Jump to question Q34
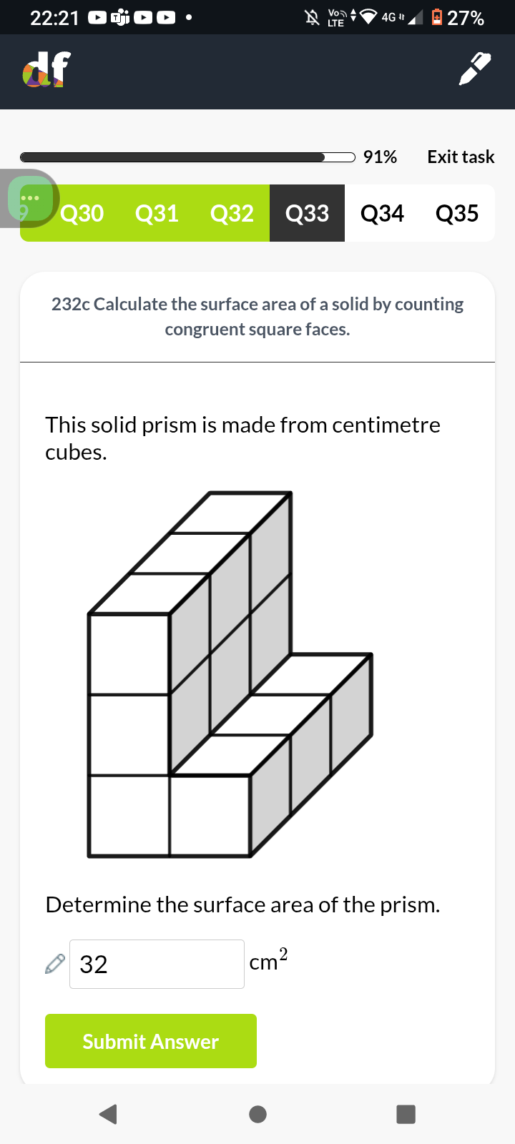The image size is (515, 1144). pos(382,213)
